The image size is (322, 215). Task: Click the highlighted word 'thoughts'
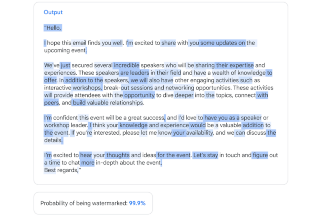[x=118, y=155]
